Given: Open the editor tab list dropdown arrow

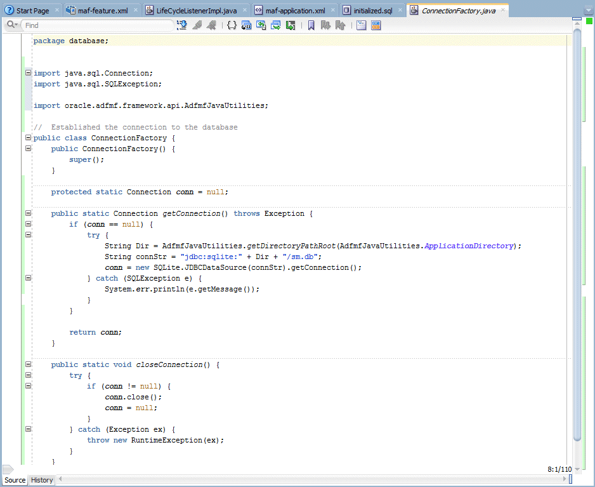Looking at the screenshot, I should [588, 11].
